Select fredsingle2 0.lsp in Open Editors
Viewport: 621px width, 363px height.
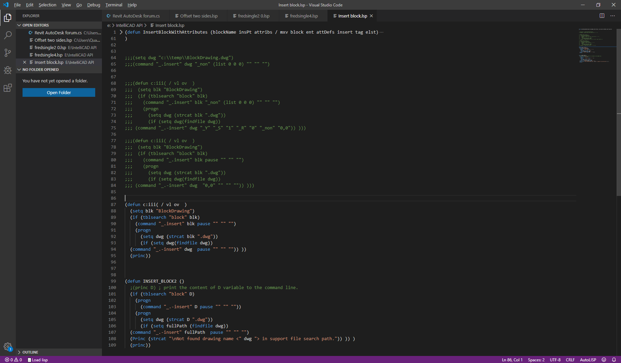(59, 47)
